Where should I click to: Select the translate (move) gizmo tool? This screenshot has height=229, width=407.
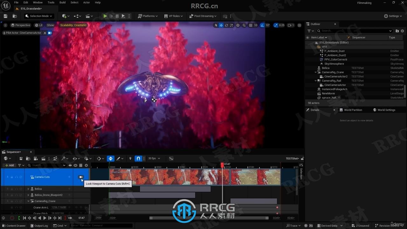click(x=221, y=25)
